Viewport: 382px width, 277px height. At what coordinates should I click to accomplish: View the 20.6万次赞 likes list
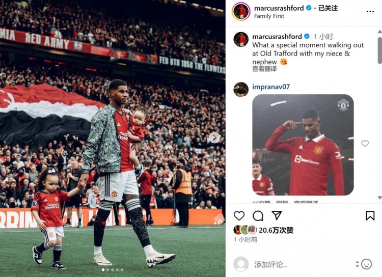276,230
